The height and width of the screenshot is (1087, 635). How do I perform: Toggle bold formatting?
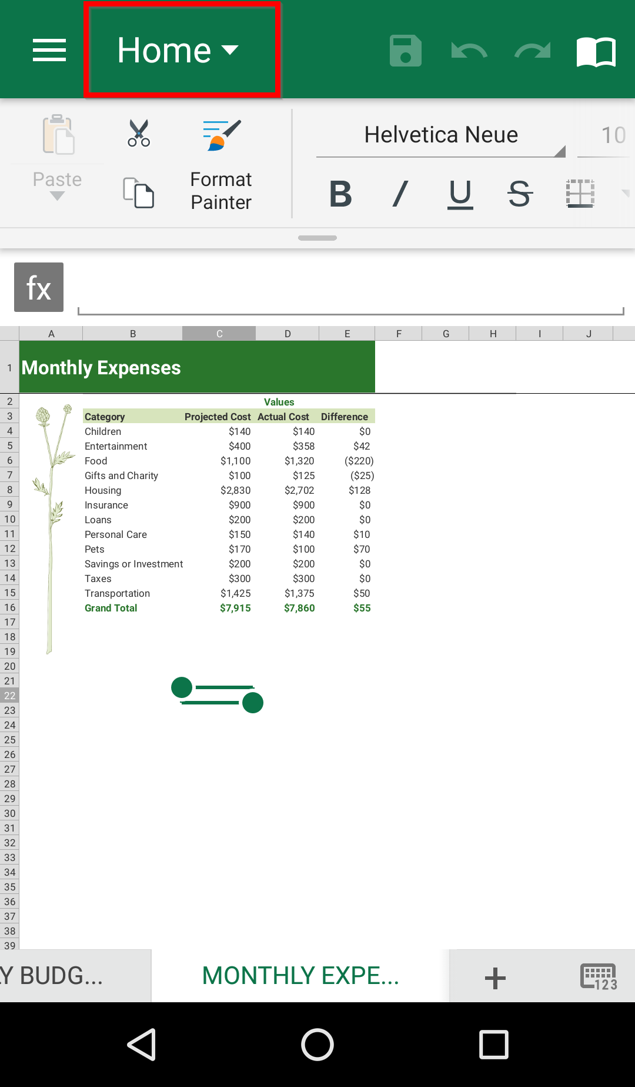click(x=340, y=194)
